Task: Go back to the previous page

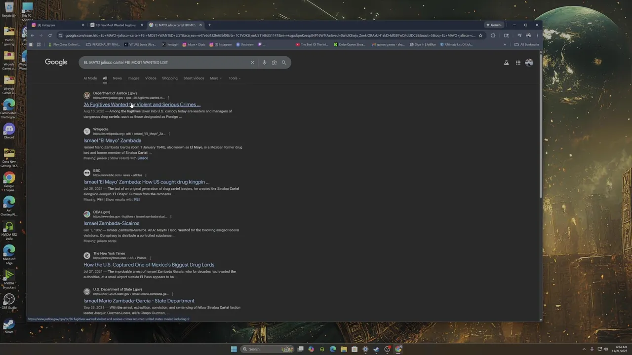Action: click(32, 35)
